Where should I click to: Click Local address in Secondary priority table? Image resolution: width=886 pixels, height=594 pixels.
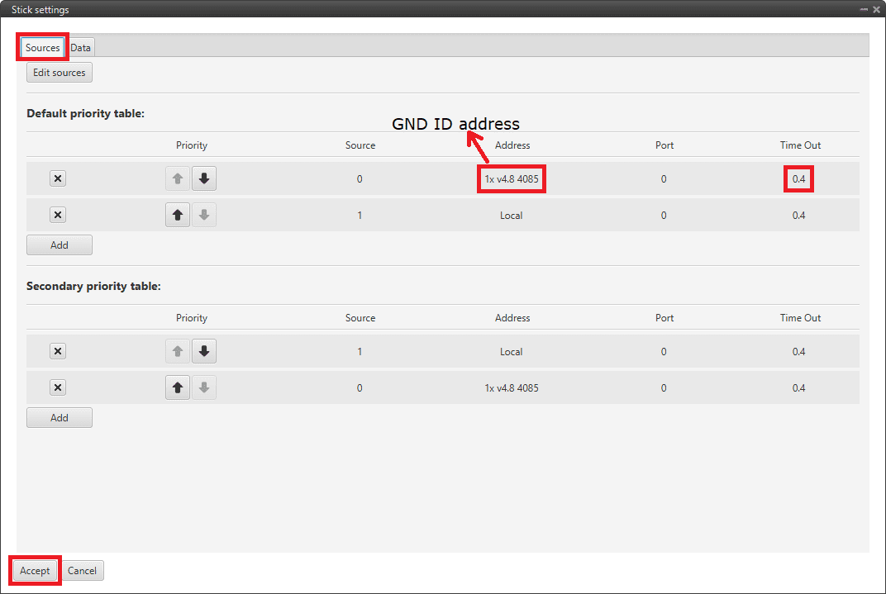[512, 352]
